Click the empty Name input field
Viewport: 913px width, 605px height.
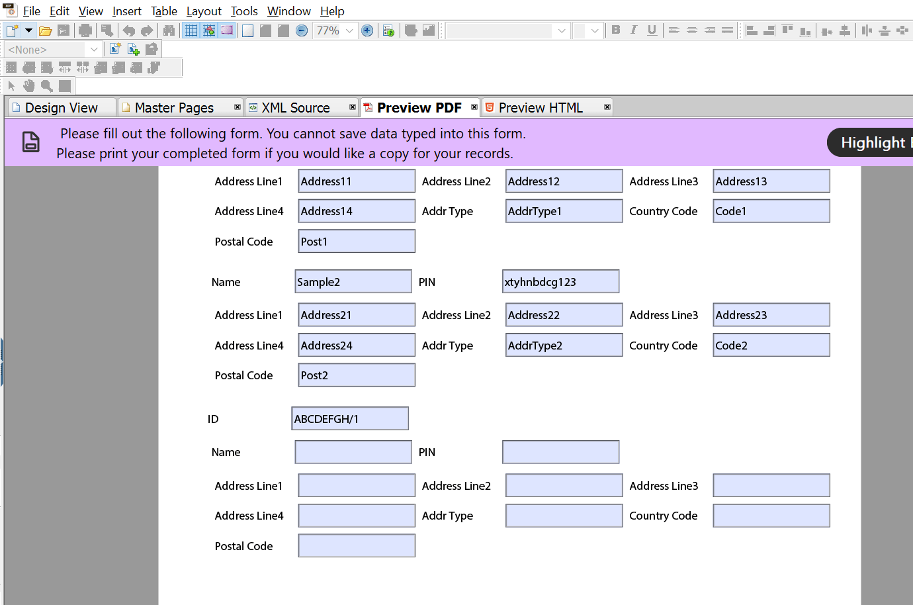tap(353, 452)
